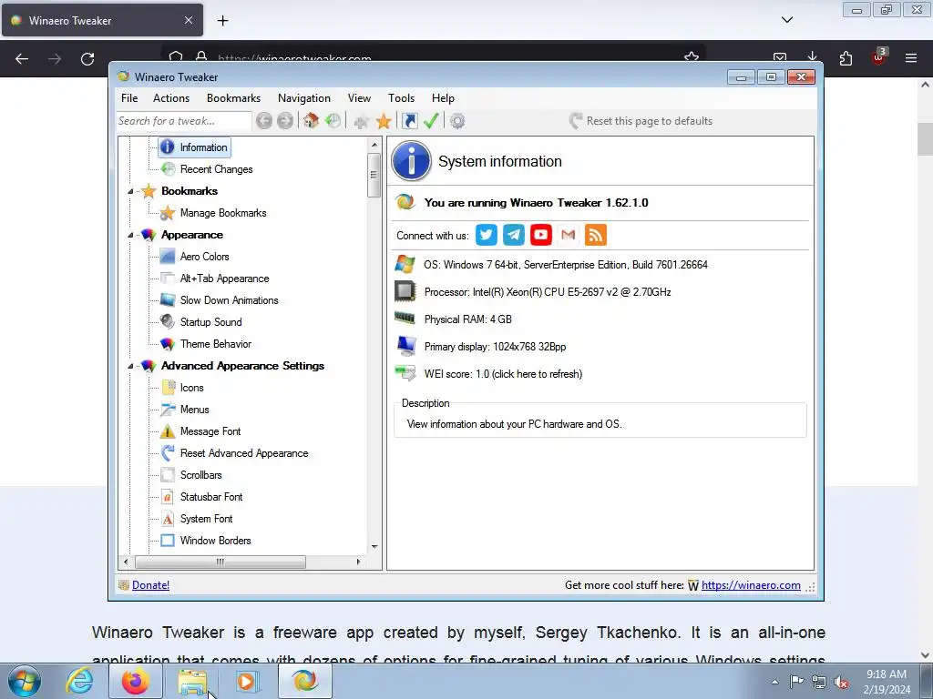
Task: Open Firefox in the Windows taskbar
Action: click(136, 681)
